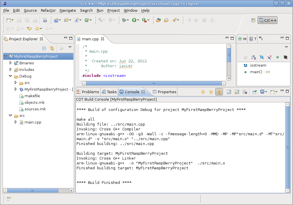293x205 pixels.
Task: Click the Back navigation arrow
Action: (x=37, y=28)
